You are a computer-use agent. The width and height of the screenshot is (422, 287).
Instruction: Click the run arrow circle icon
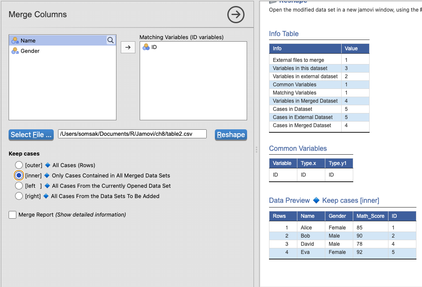[x=235, y=15]
